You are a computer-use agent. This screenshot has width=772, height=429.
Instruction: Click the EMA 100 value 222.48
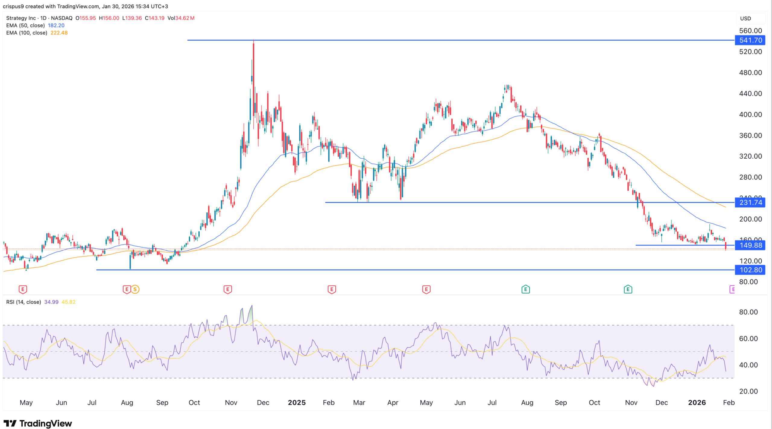[x=59, y=33]
